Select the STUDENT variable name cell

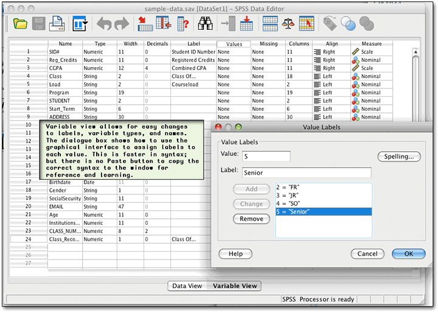click(x=65, y=101)
